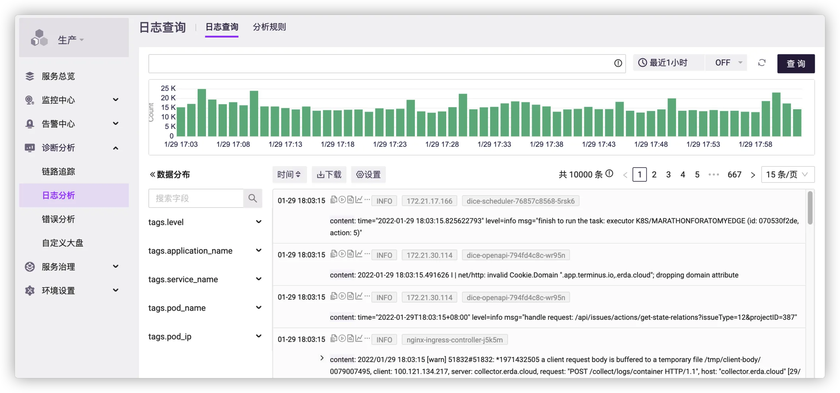This screenshot has width=840, height=393.
Task: Click the log list vertical scrollbar
Action: [810, 208]
